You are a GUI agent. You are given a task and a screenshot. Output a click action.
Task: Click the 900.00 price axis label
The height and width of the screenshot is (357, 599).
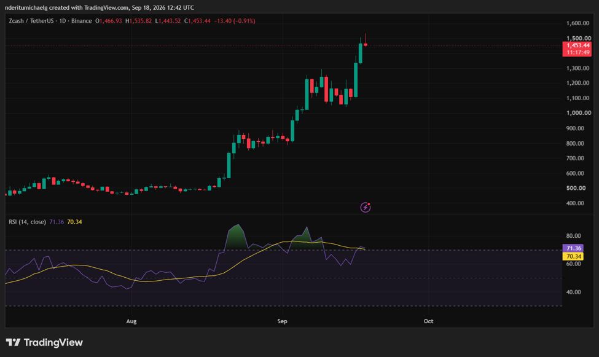[x=575, y=128]
